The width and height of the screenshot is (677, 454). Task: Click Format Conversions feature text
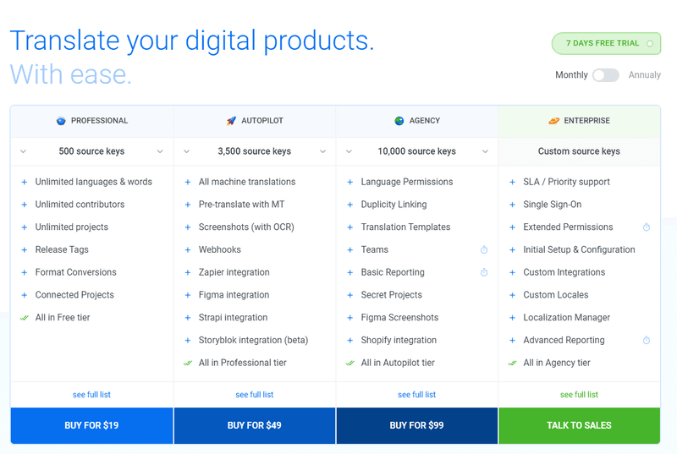75,272
